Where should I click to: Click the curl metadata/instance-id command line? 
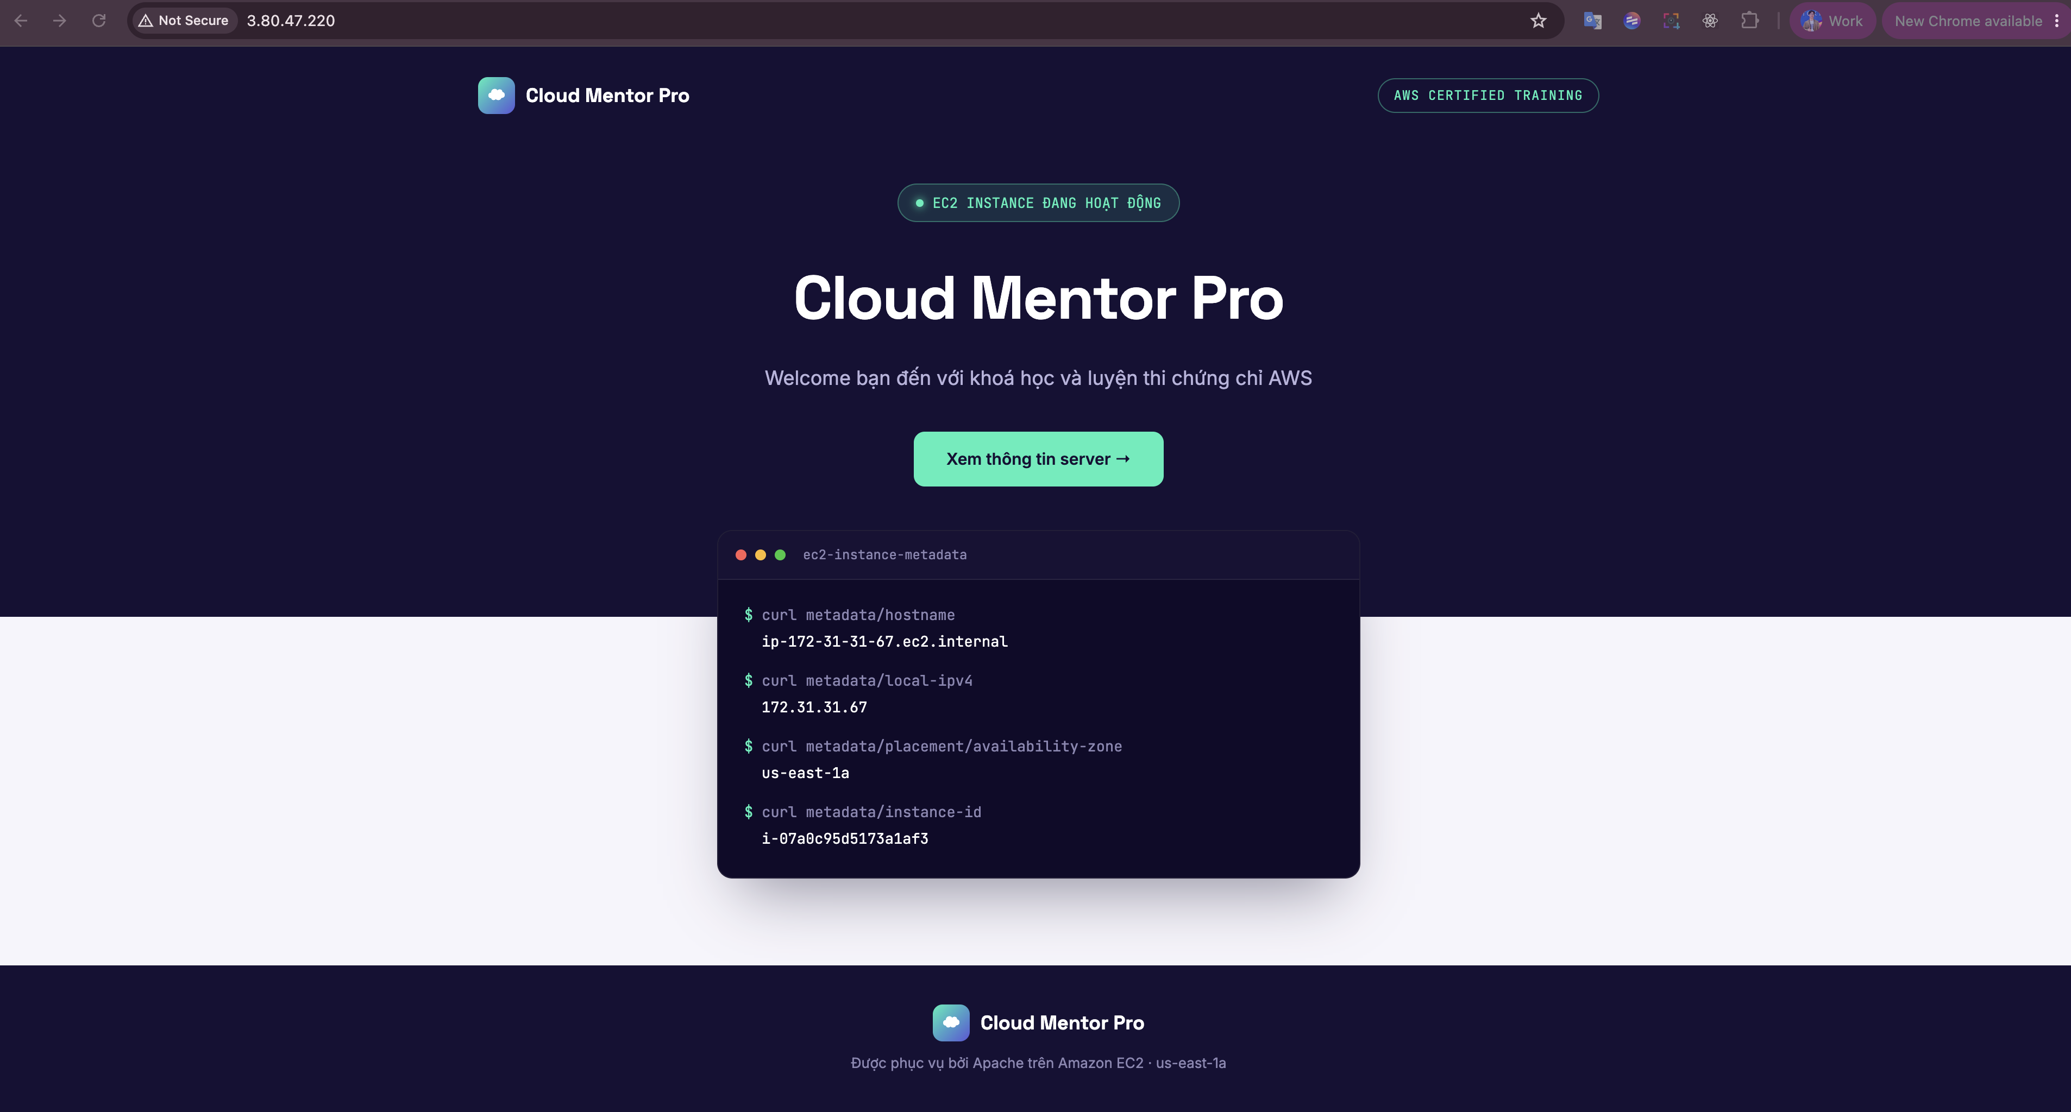(863, 813)
